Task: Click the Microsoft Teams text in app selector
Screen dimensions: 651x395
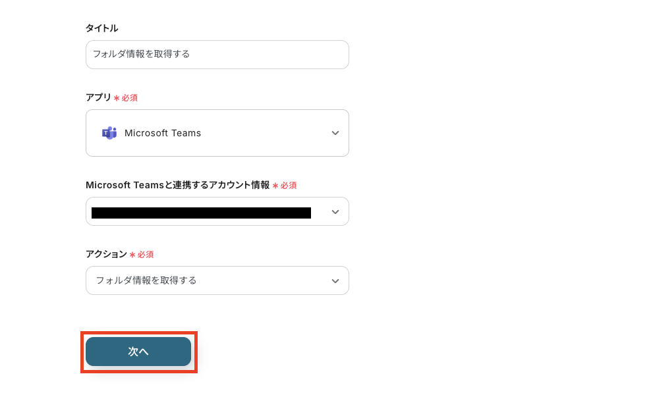Action: [163, 133]
